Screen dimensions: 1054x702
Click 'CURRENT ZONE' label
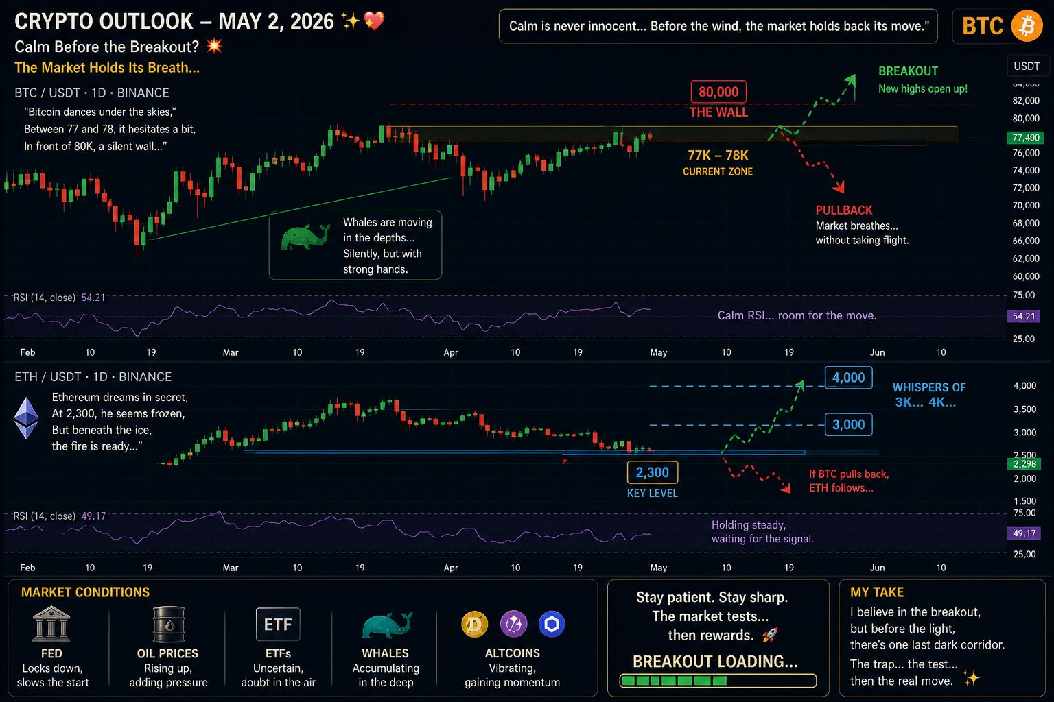718,171
